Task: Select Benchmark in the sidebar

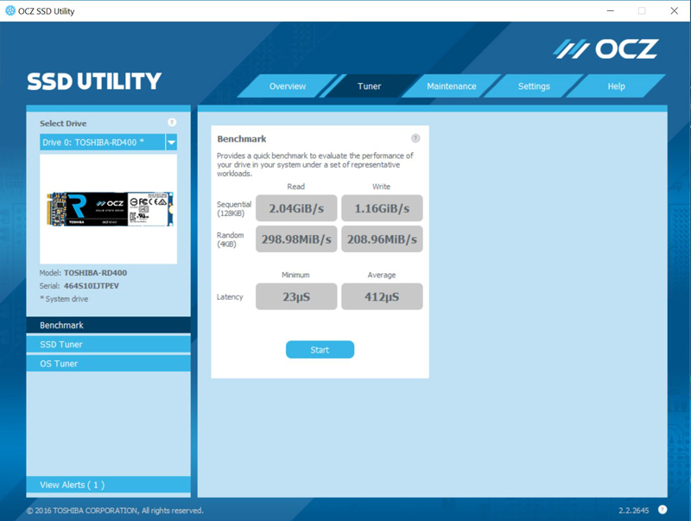Action: [109, 325]
